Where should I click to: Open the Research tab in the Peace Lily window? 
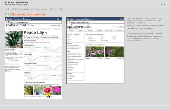coord(38,29)
